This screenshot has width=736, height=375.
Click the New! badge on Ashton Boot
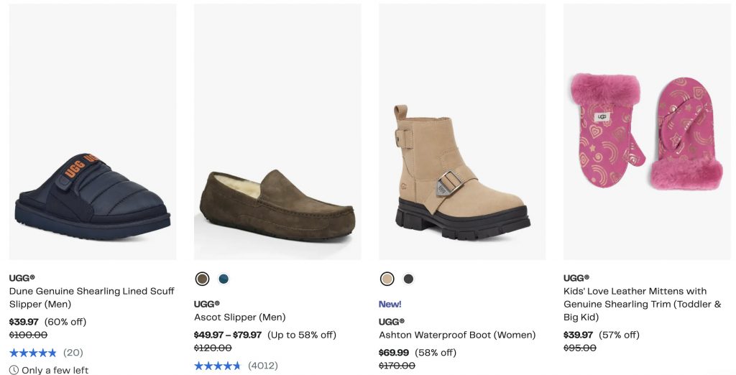pyautogui.click(x=390, y=304)
